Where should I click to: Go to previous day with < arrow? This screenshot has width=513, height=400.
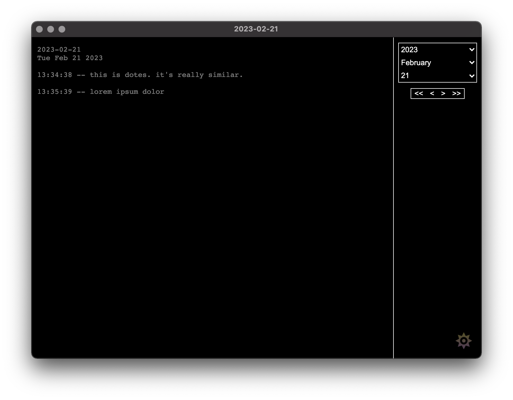pyautogui.click(x=432, y=94)
